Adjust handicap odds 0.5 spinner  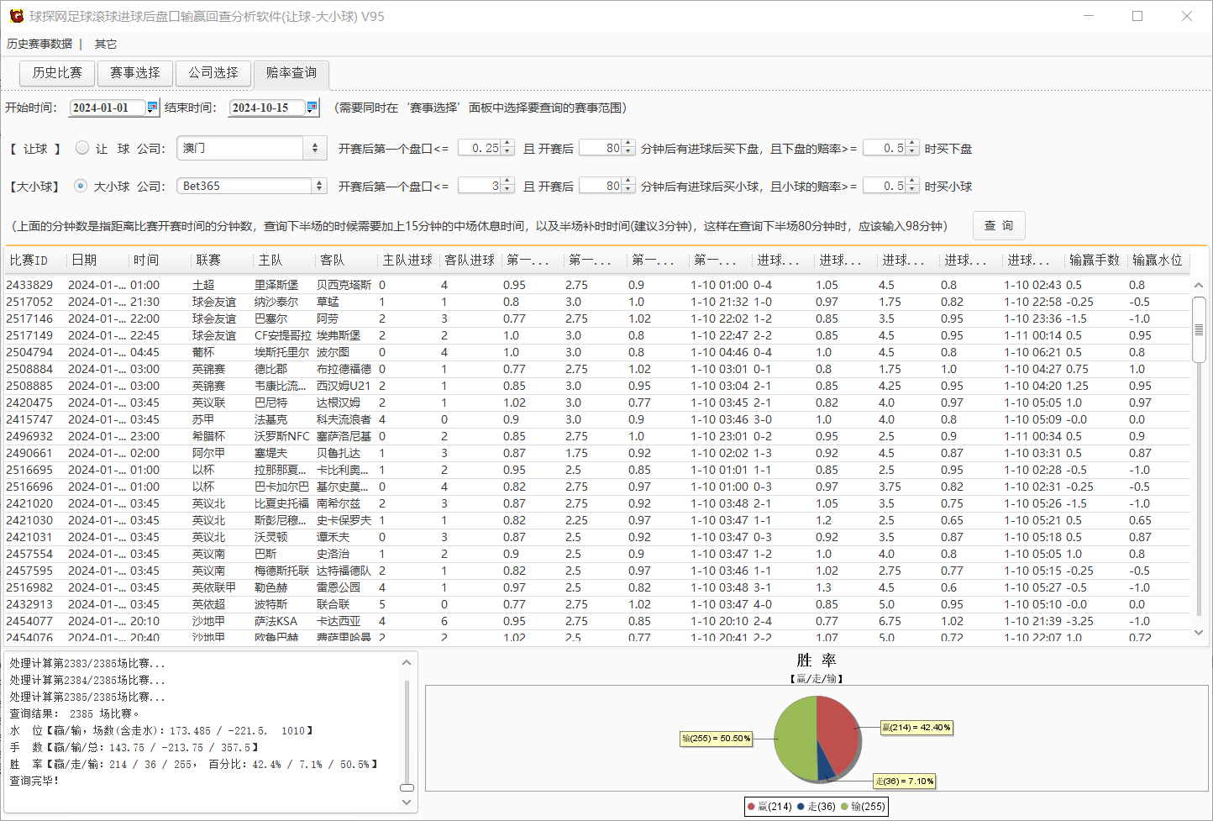912,148
